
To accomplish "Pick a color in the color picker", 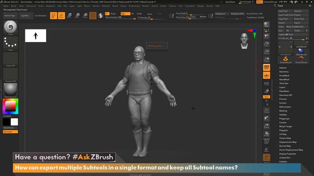I will [10, 106].
